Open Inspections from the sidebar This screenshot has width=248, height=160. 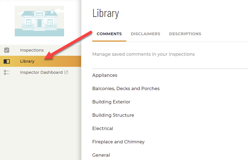pyautogui.click(x=32, y=50)
